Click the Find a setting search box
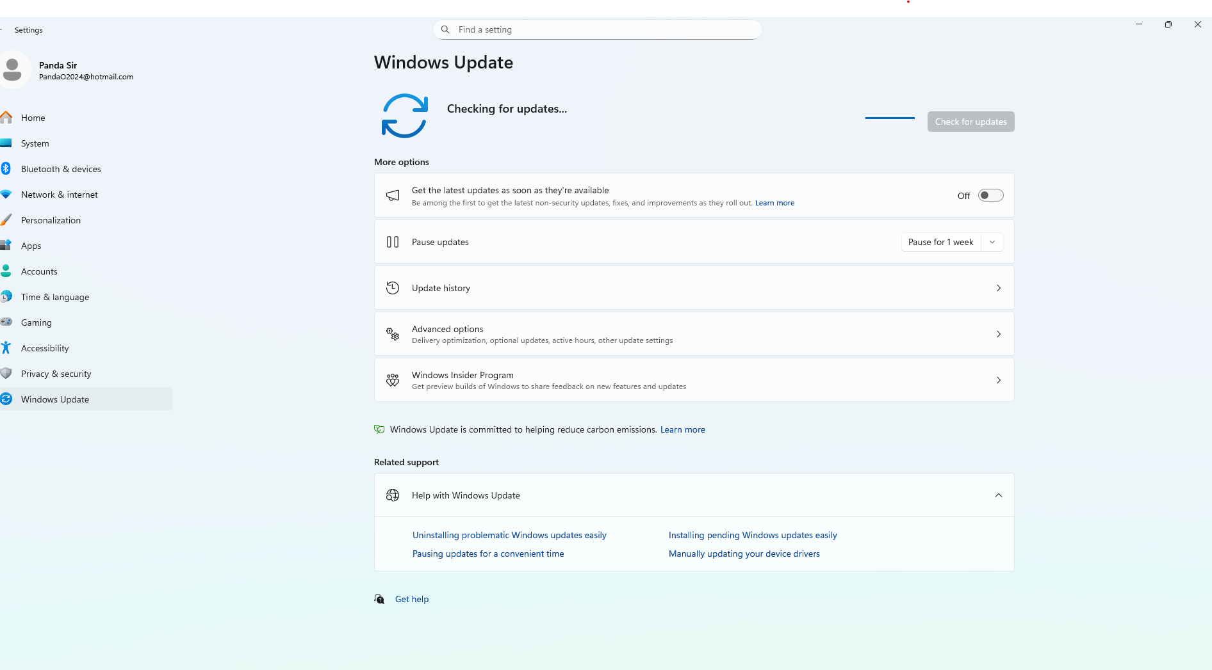The height and width of the screenshot is (670, 1212). pyautogui.click(x=597, y=29)
